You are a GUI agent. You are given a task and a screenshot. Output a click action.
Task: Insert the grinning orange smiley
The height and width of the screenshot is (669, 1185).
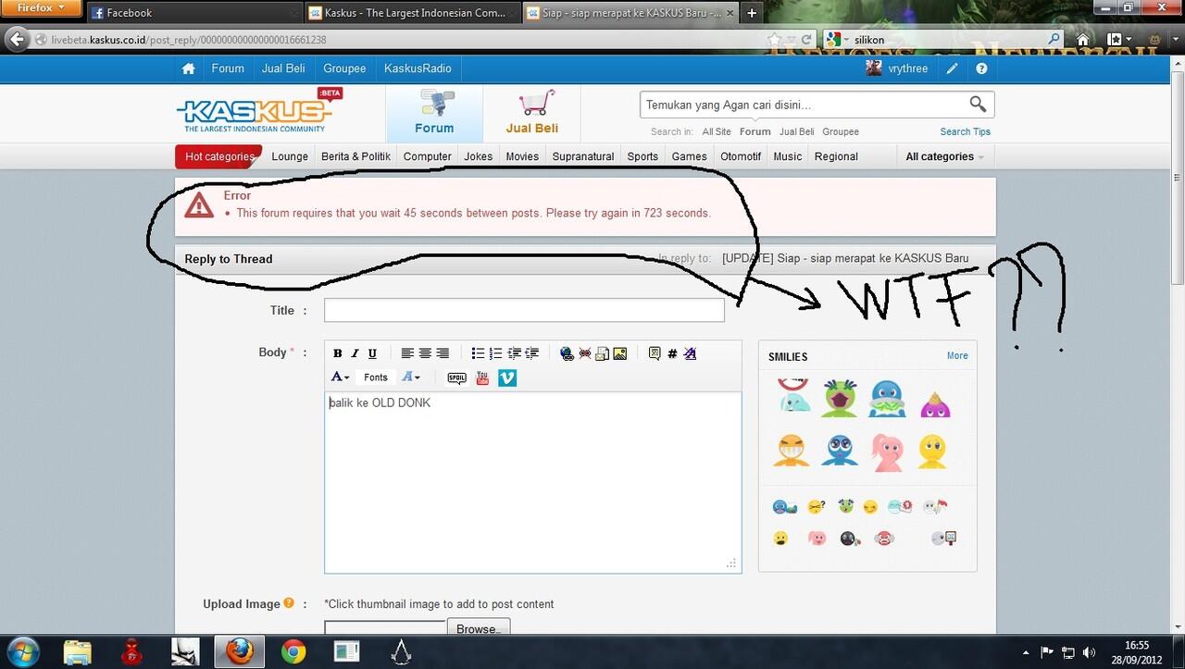pyautogui.click(x=790, y=450)
